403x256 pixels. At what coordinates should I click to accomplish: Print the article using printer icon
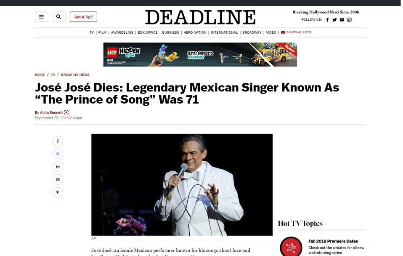tap(58, 167)
